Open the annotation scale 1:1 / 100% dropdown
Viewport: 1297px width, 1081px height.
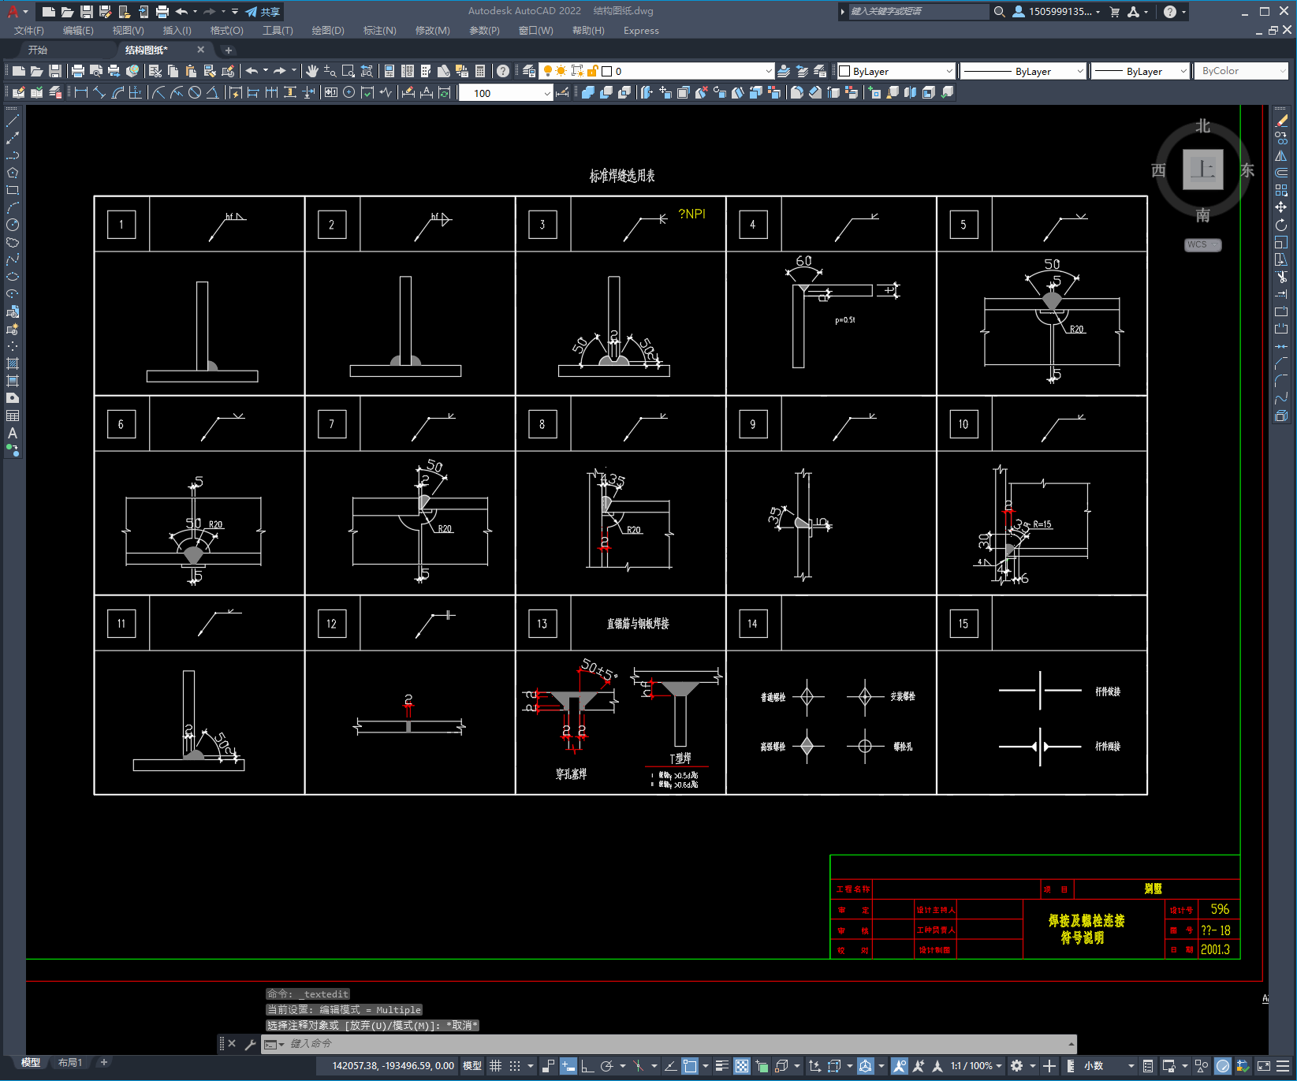[x=976, y=1066]
